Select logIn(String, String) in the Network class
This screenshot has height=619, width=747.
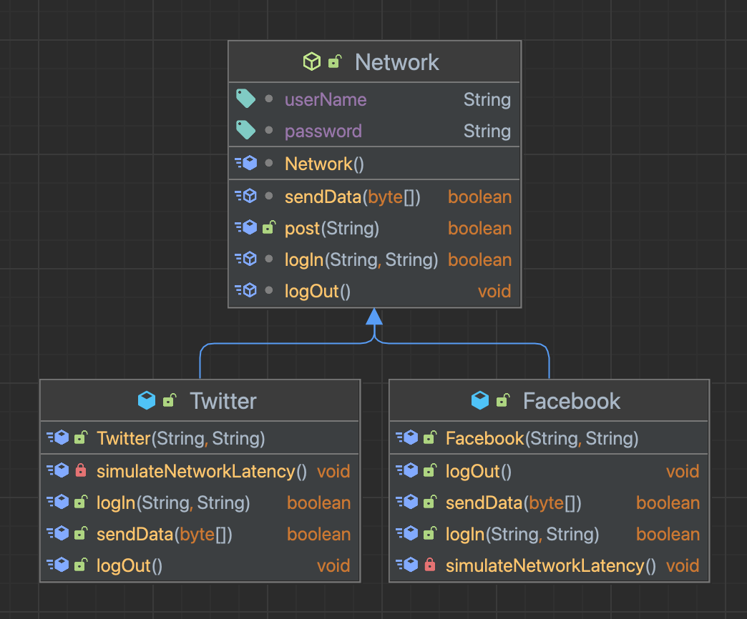click(x=361, y=260)
